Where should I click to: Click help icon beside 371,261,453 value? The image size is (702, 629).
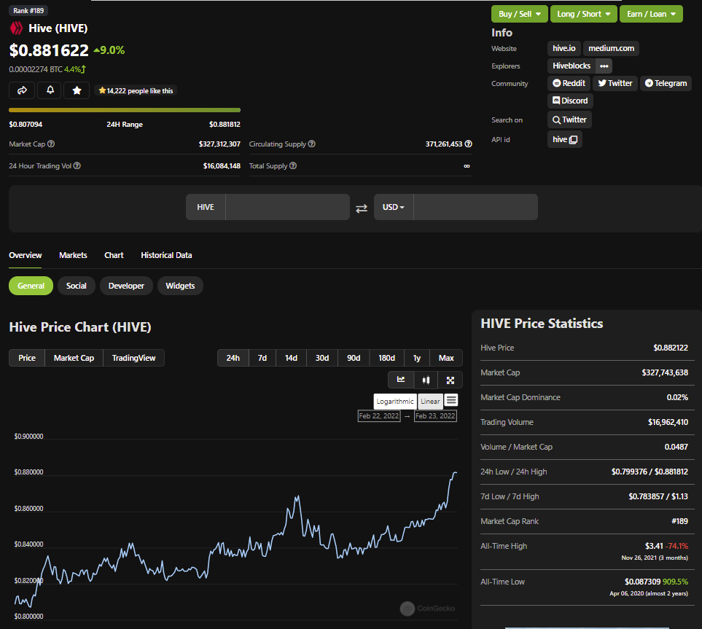coord(468,144)
